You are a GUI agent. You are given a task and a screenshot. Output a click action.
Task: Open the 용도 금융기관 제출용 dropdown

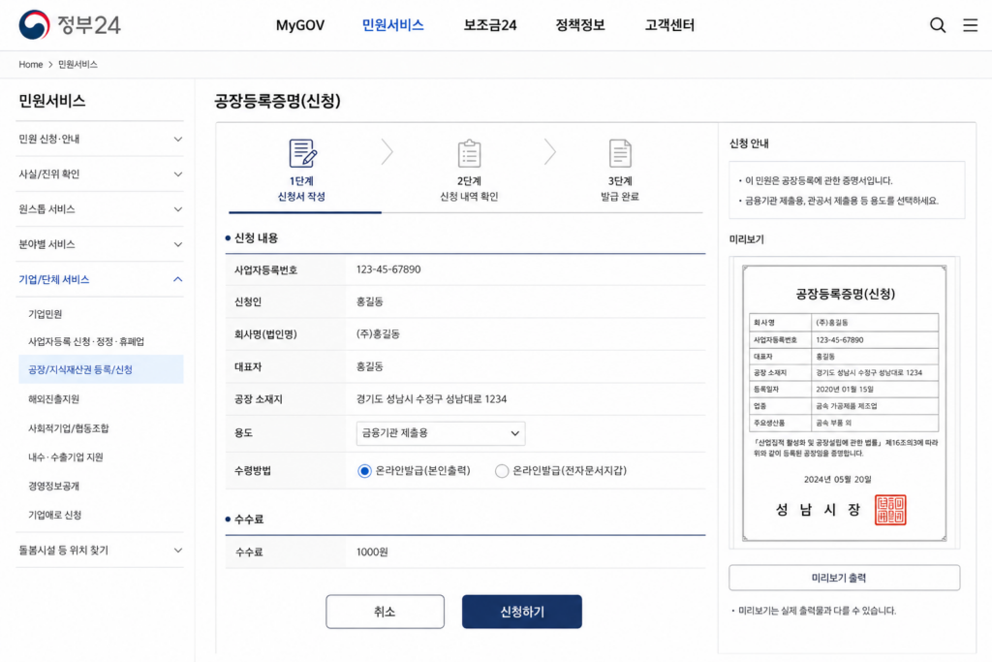click(441, 433)
